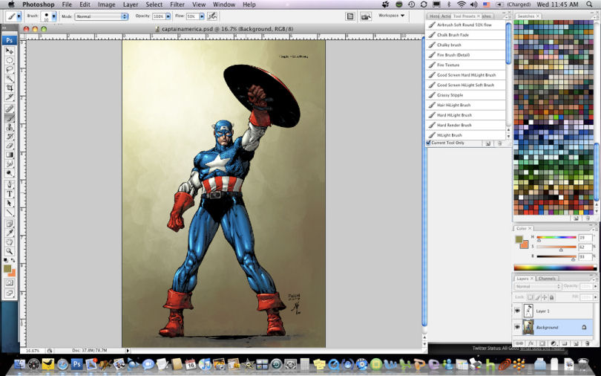Select the Eyedropper tool

(10, 233)
